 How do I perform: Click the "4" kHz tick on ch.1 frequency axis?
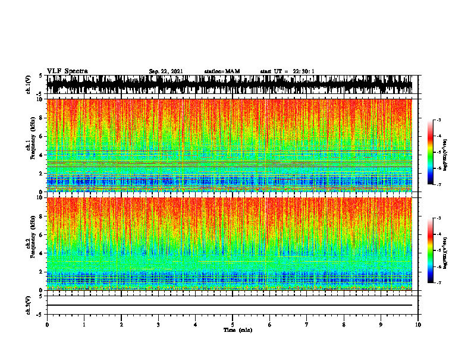click(x=42, y=155)
